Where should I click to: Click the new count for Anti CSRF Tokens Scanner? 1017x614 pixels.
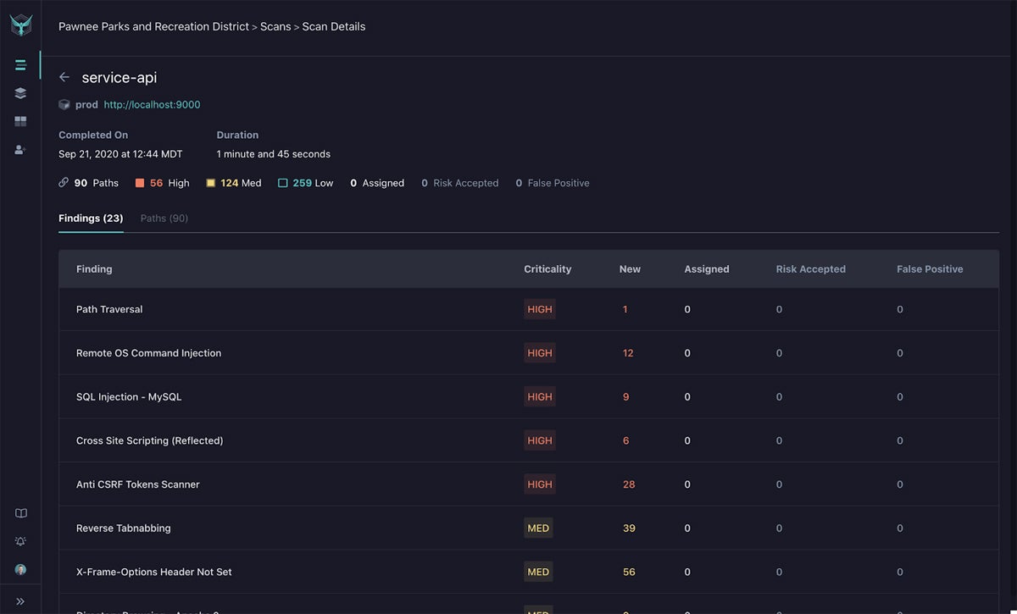[629, 484]
